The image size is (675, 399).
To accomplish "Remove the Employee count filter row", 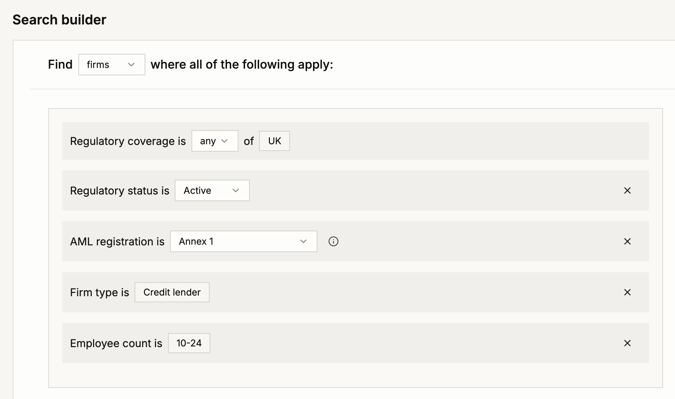I will coord(627,343).
